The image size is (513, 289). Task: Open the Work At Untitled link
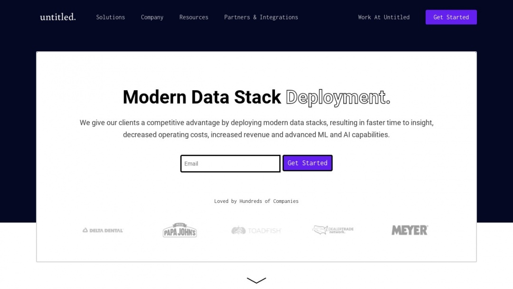tap(383, 17)
